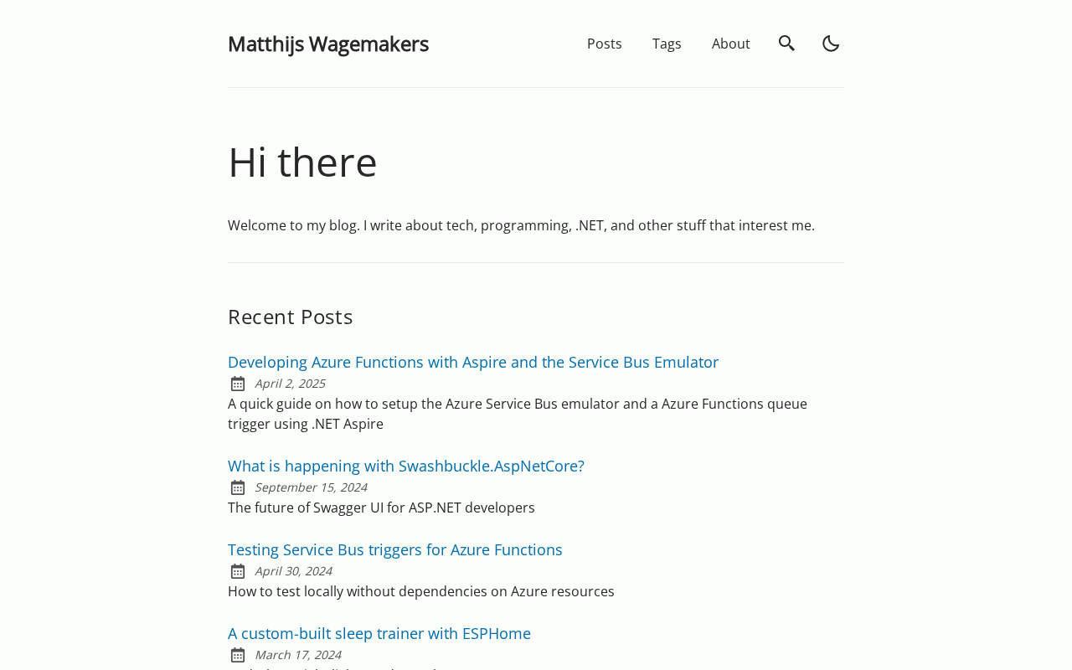Click calendar icon beside April 2, 2025
This screenshot has width=1072, height=670.
(x=238, y=384)
